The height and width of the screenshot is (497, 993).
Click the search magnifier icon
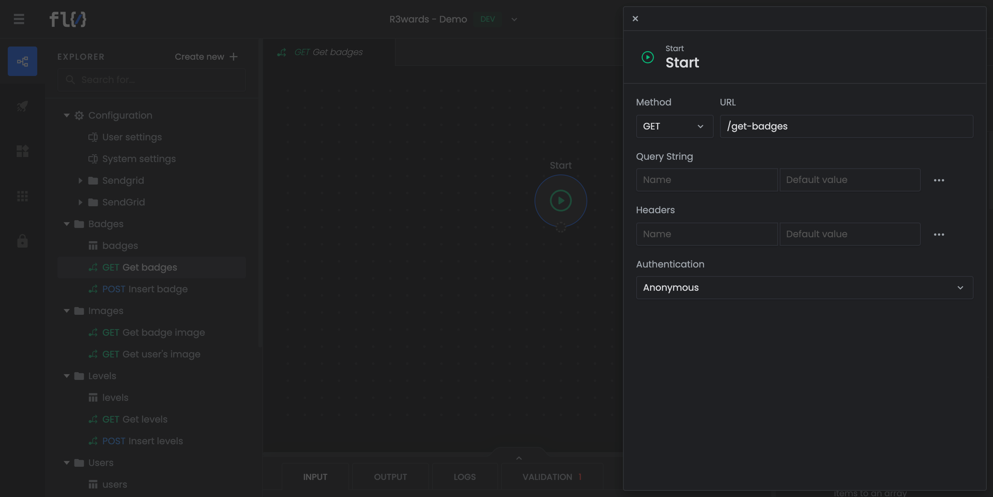(70, 79)
